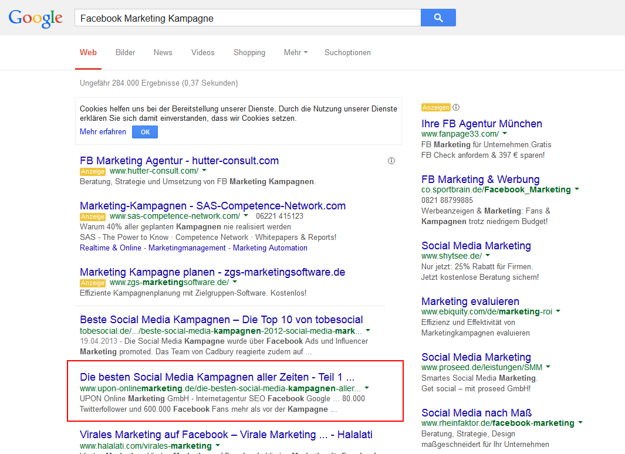Click the blue magnifier search button

[438, 18]
